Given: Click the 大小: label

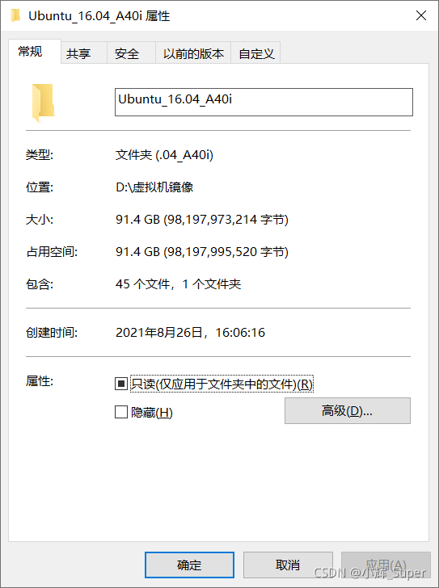Looking at the screenshot, I should click(x=40, y=220).
